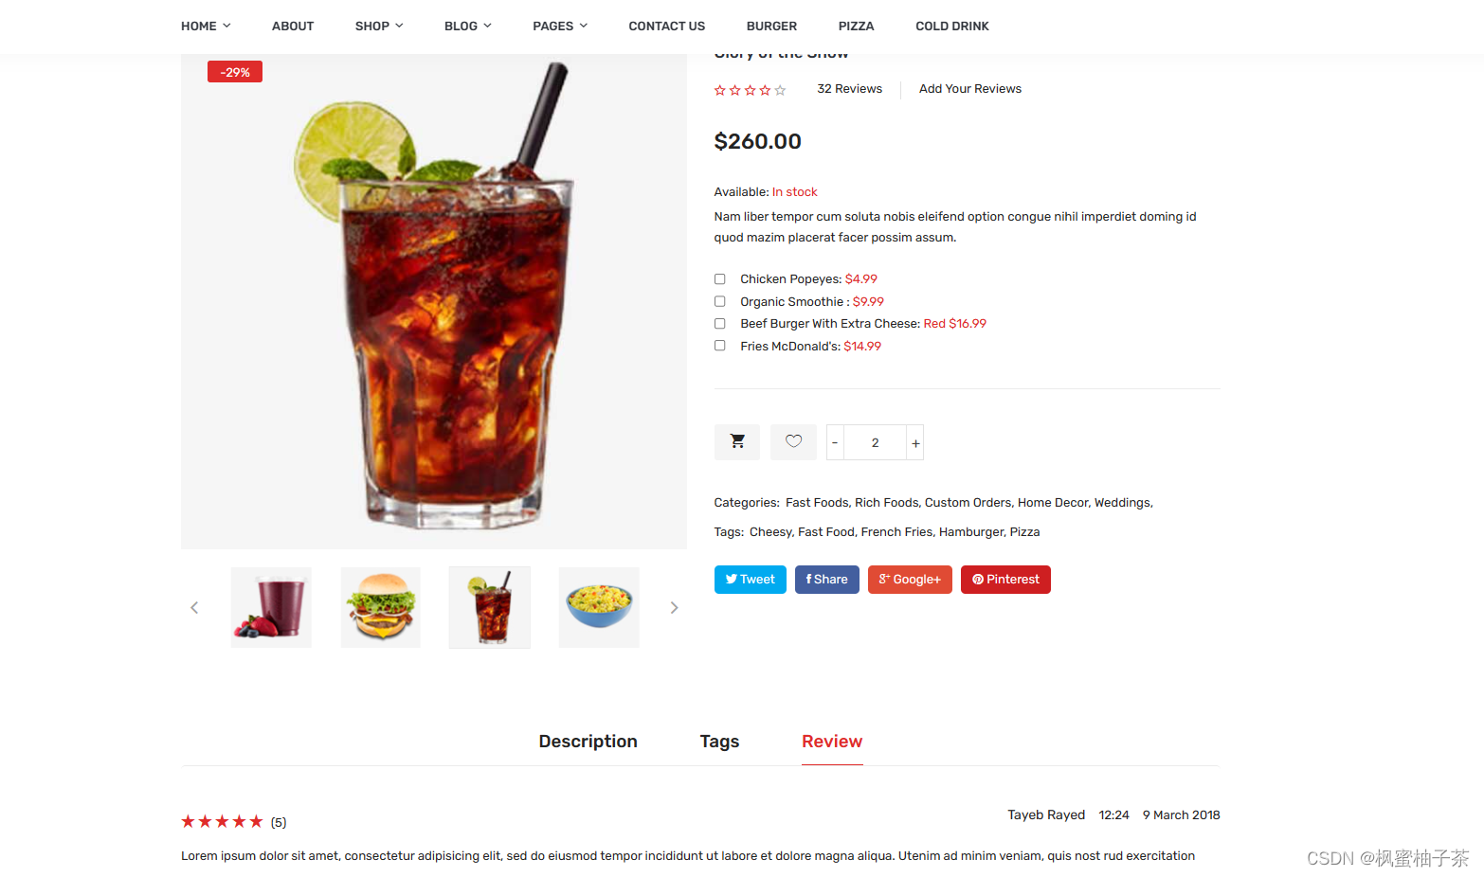
Task: Check the Chicken Popeyes option
Action: click(720, 279)
